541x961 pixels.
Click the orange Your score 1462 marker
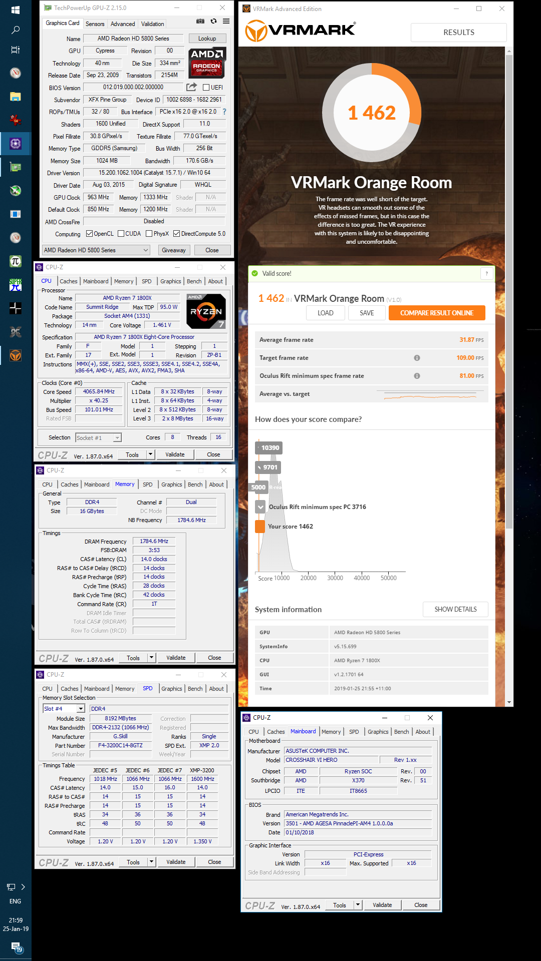click(x=260, y=526)
